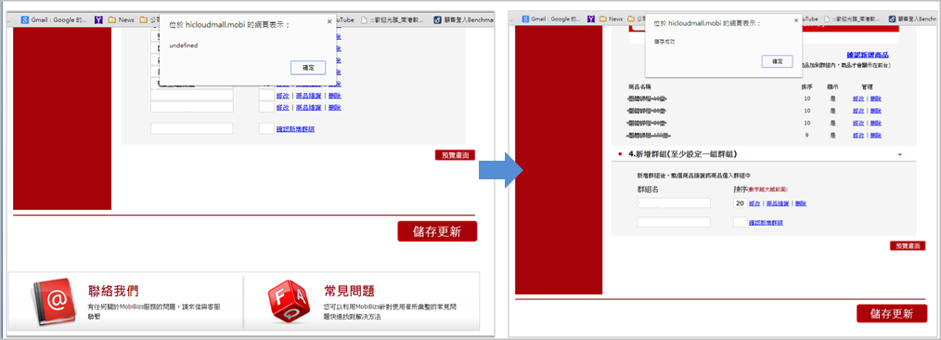
Task: Click 儲存更新 button in undefined-alert window
Action: click(437, 231)
